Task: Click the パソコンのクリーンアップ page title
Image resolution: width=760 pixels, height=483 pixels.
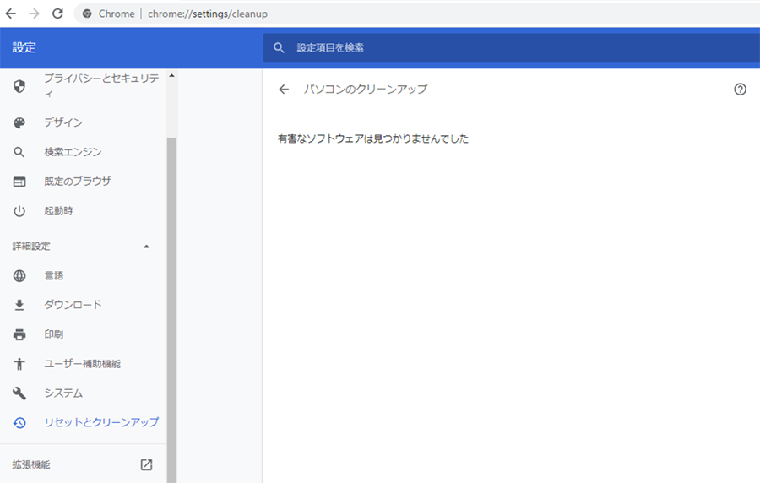Action: 366,90
